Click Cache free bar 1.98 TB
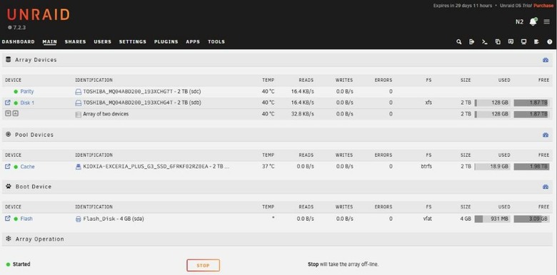The height and width of the screenshot is (275, 557). 531,167
